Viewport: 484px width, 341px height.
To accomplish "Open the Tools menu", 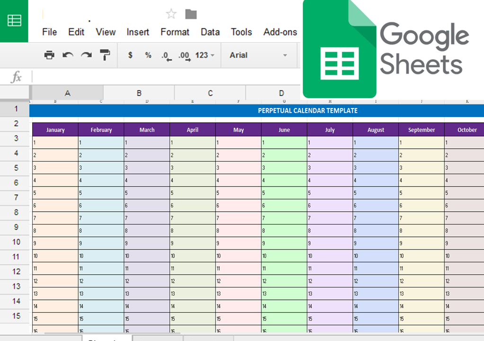I will point(242,32).
